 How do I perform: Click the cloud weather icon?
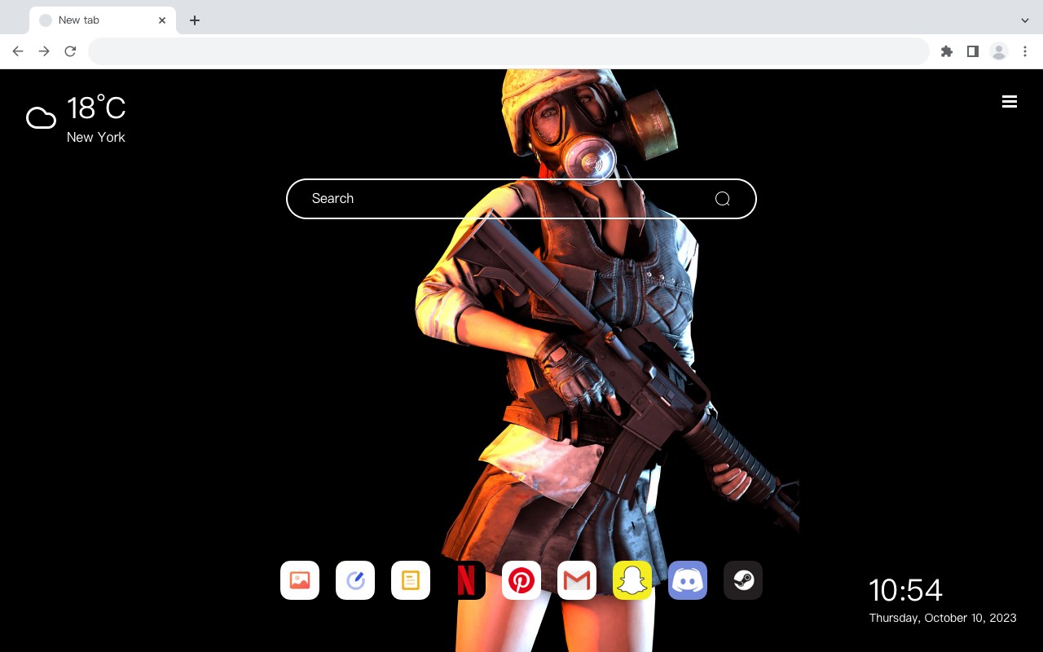[x=41, y=118]
